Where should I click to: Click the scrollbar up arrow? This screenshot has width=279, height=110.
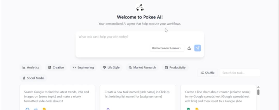(258, 87)
